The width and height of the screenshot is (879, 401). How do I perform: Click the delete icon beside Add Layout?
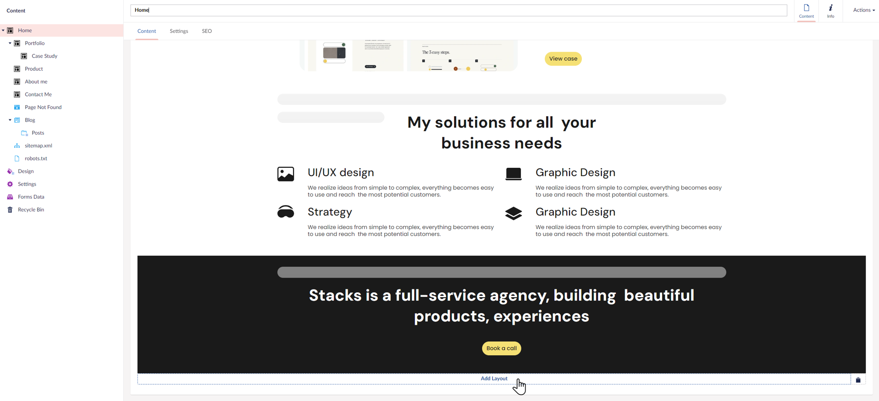click(x=858, y=380)
